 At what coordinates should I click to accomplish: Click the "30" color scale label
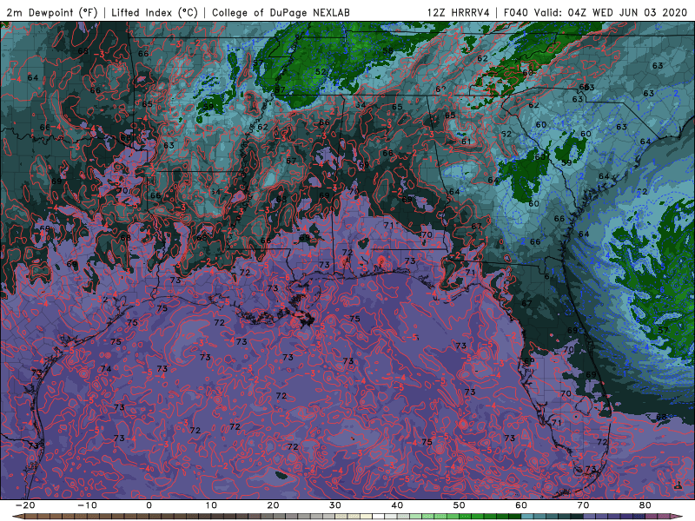pyautogui.click(x=335, y=505)
